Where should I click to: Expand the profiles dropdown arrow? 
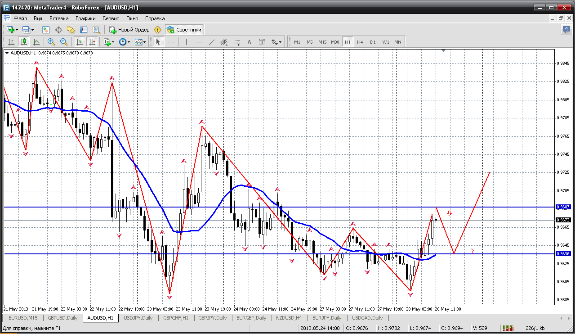32,30
